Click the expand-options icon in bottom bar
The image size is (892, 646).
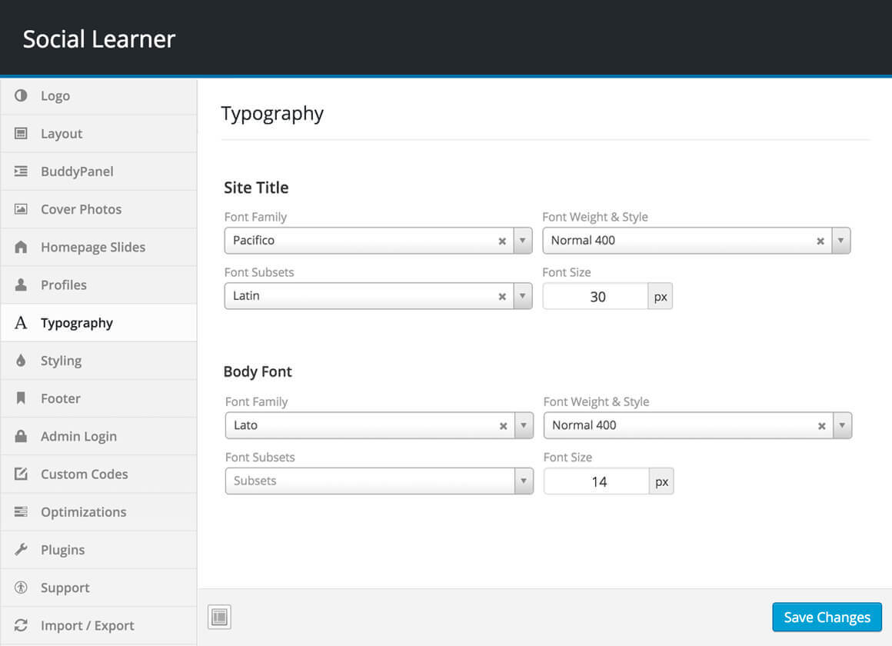tap(219, 617)
